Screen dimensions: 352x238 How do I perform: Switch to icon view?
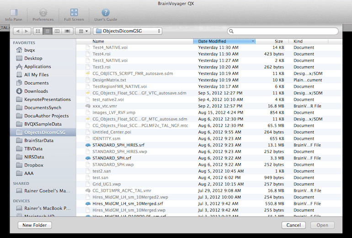click(38, 31)
